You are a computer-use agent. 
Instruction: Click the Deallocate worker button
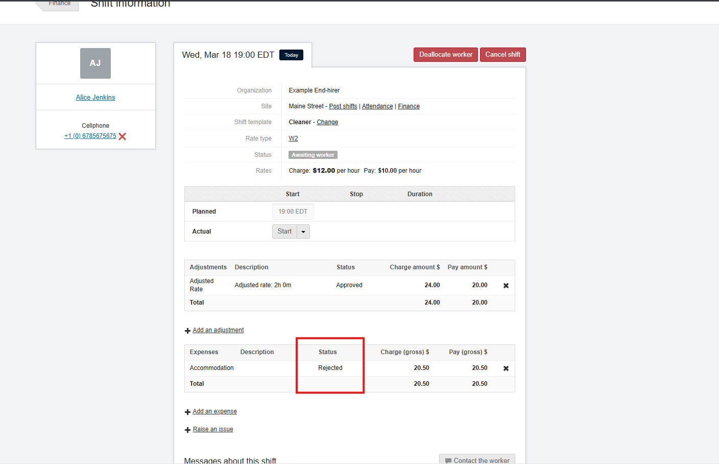445,54
